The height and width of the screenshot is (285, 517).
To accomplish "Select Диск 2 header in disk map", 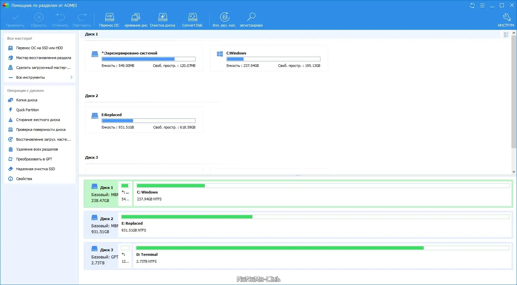I will coord(101,225).
